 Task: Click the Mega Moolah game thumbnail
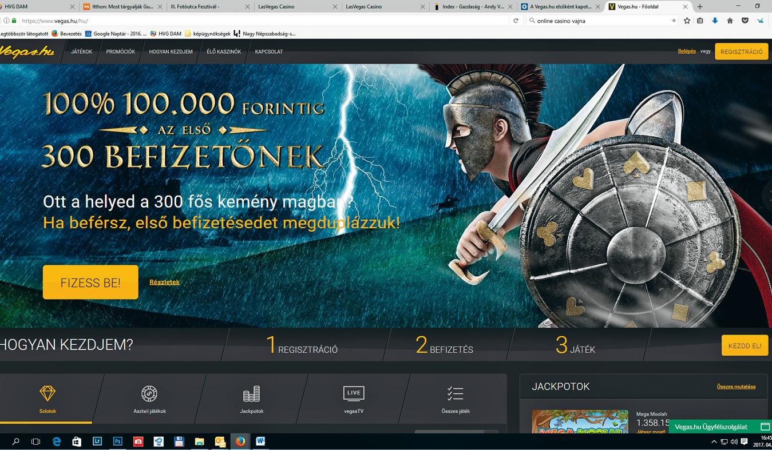[x=580, y=421]
